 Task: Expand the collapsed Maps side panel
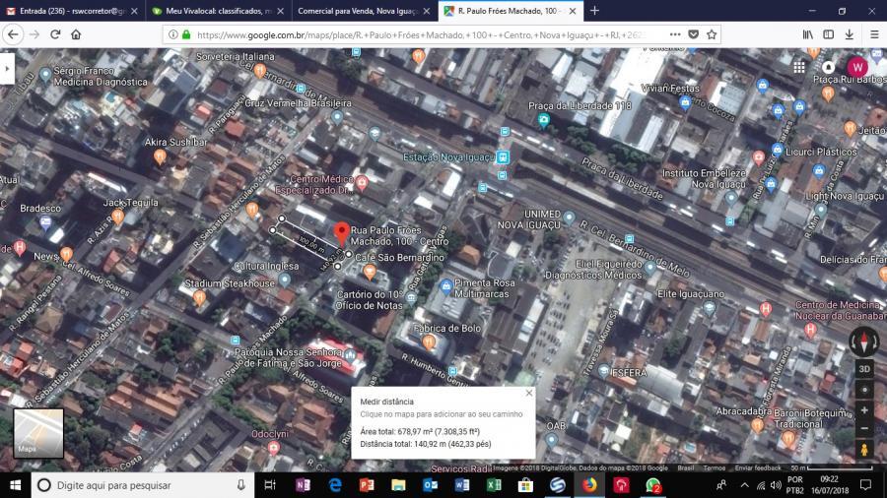click(x=7, y=68)
